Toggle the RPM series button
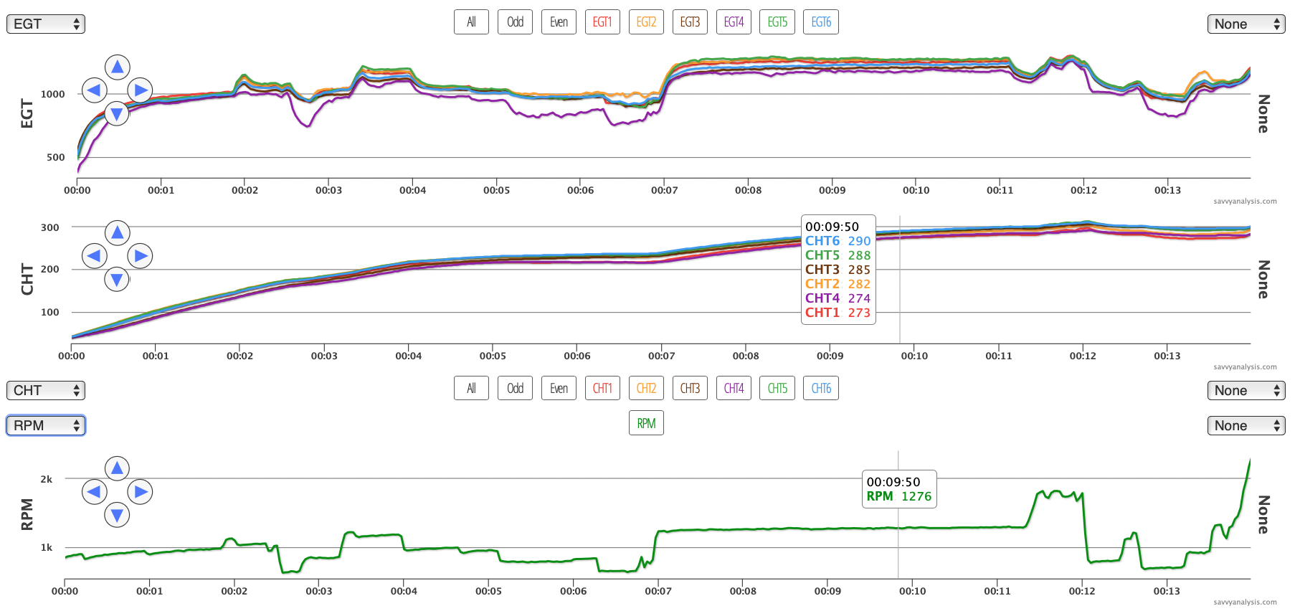The width and height of the screenshot is (1300, 611). point(646,424)
